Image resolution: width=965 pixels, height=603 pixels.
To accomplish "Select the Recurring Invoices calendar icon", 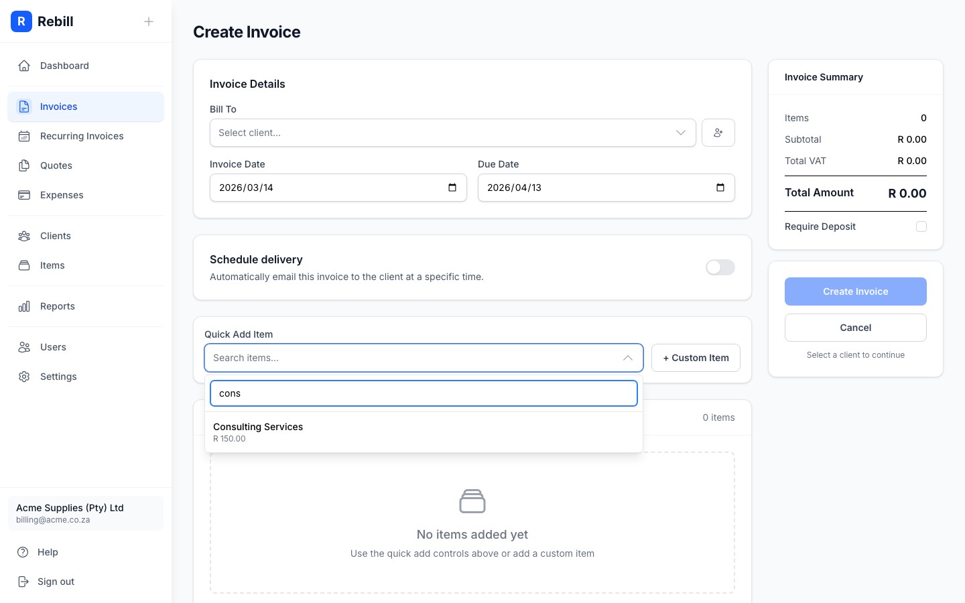I will tap(24, 136).
